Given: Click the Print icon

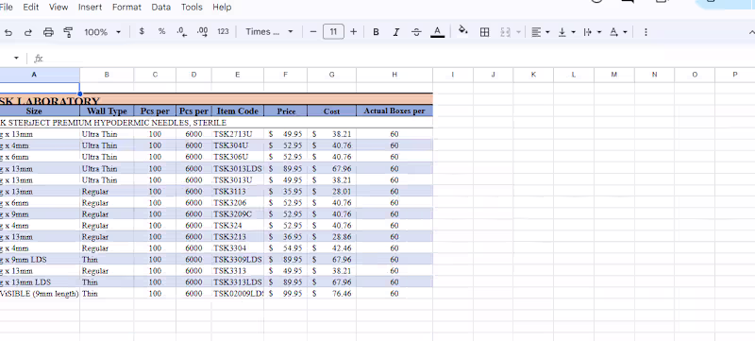Looking at the screenshot, I should tap(48, 32).
